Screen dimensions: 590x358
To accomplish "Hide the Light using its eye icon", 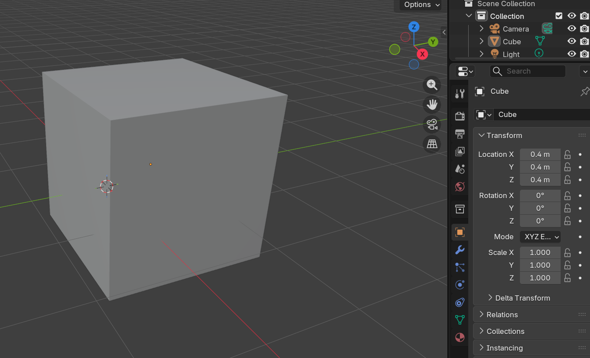I will point(572,54).
